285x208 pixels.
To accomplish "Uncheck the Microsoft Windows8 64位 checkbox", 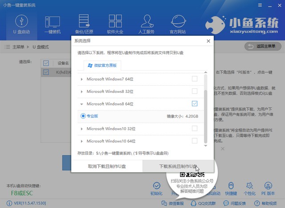I will (194, 104).
